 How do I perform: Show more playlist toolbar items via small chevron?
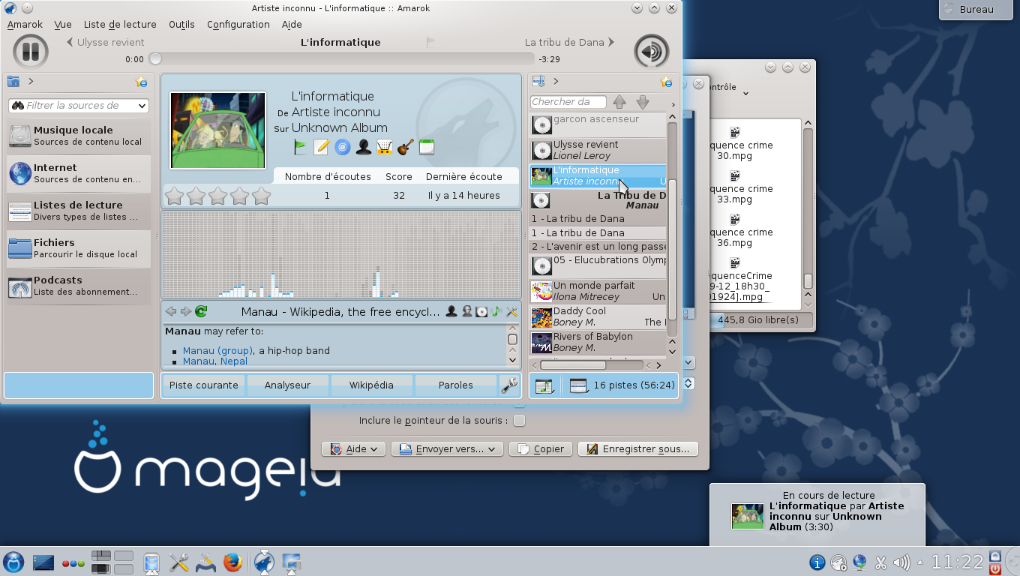(x=673, y=105)
